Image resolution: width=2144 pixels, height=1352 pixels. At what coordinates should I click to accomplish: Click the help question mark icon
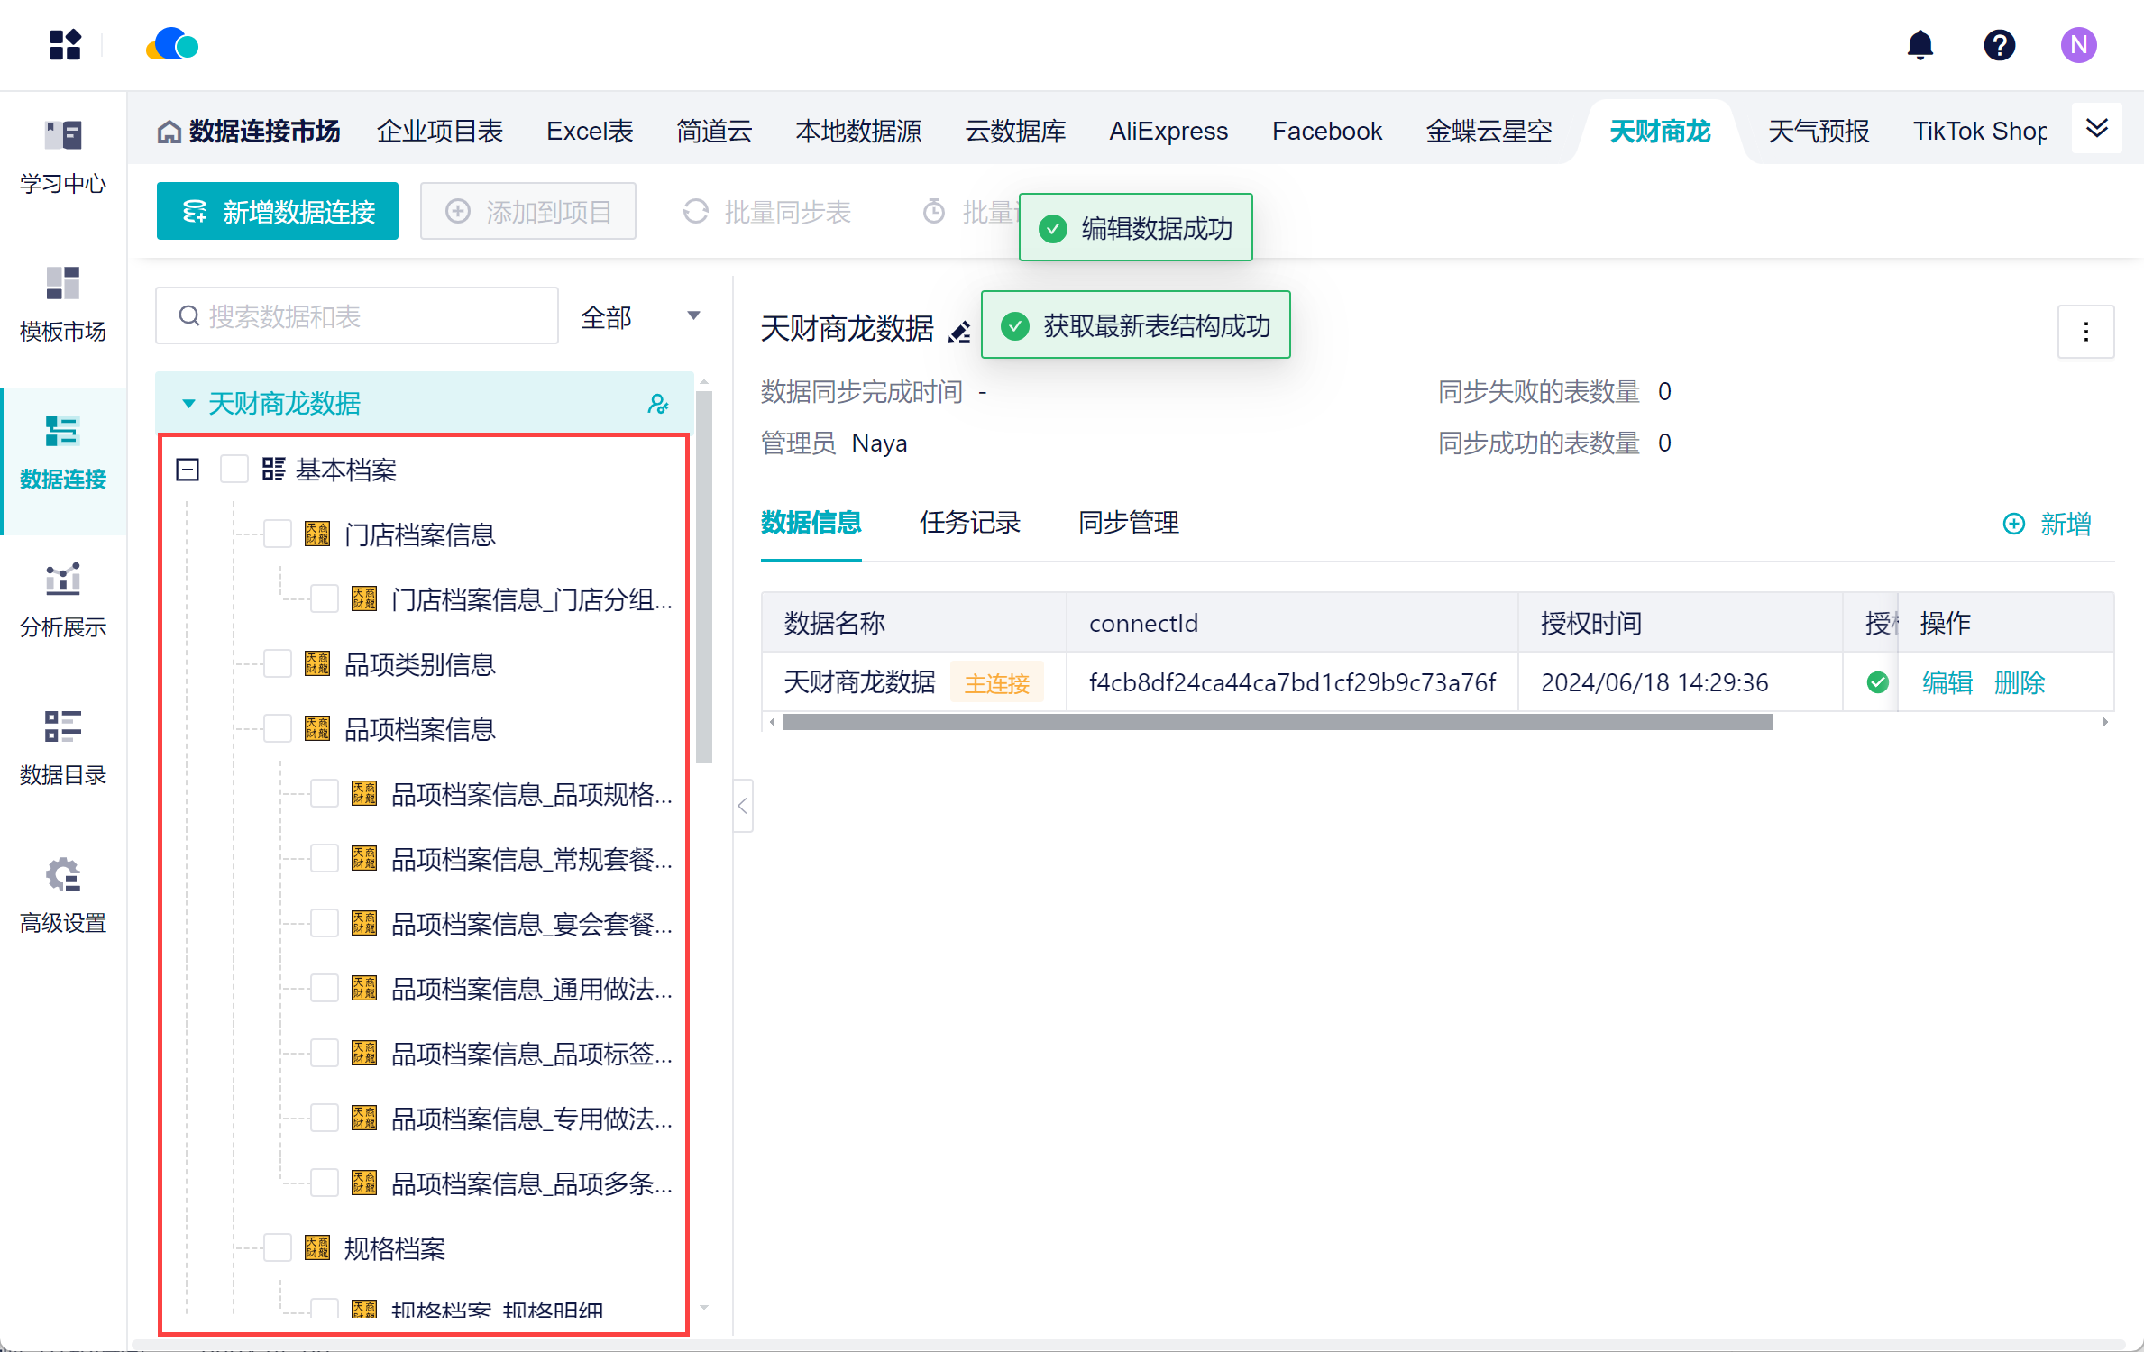(1999, 45)
